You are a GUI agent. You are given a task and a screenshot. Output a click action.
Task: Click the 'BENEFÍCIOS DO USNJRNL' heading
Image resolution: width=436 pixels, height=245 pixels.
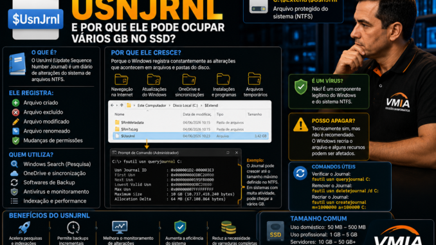(50, 215)
